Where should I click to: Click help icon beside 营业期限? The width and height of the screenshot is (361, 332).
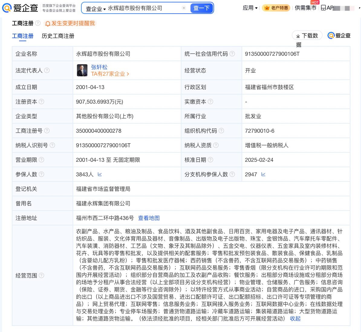click(x=41, y=160)
